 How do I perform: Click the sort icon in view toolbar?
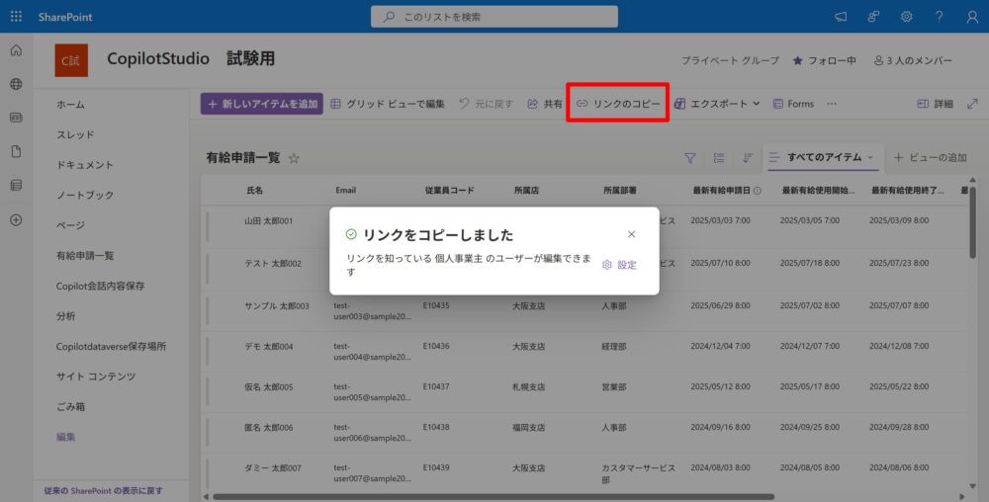tap(748, 158)
